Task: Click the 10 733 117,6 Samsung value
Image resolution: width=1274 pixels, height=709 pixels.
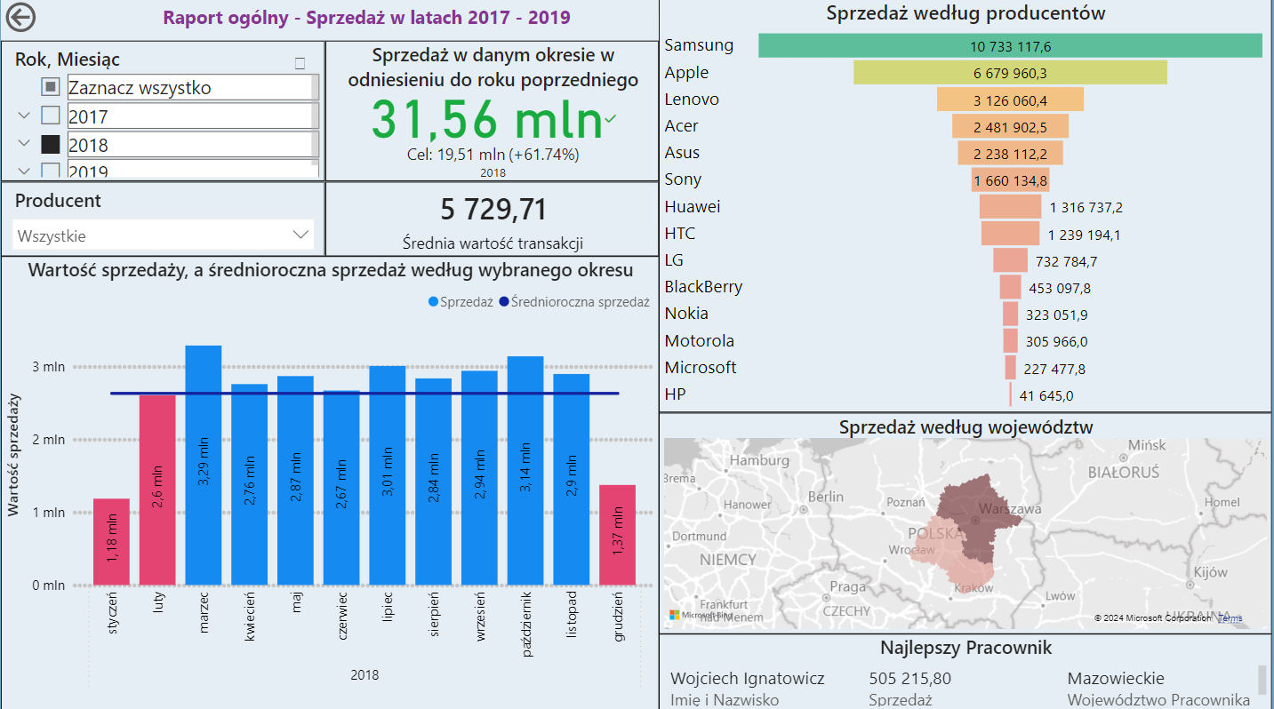Action: [1011, 46]
